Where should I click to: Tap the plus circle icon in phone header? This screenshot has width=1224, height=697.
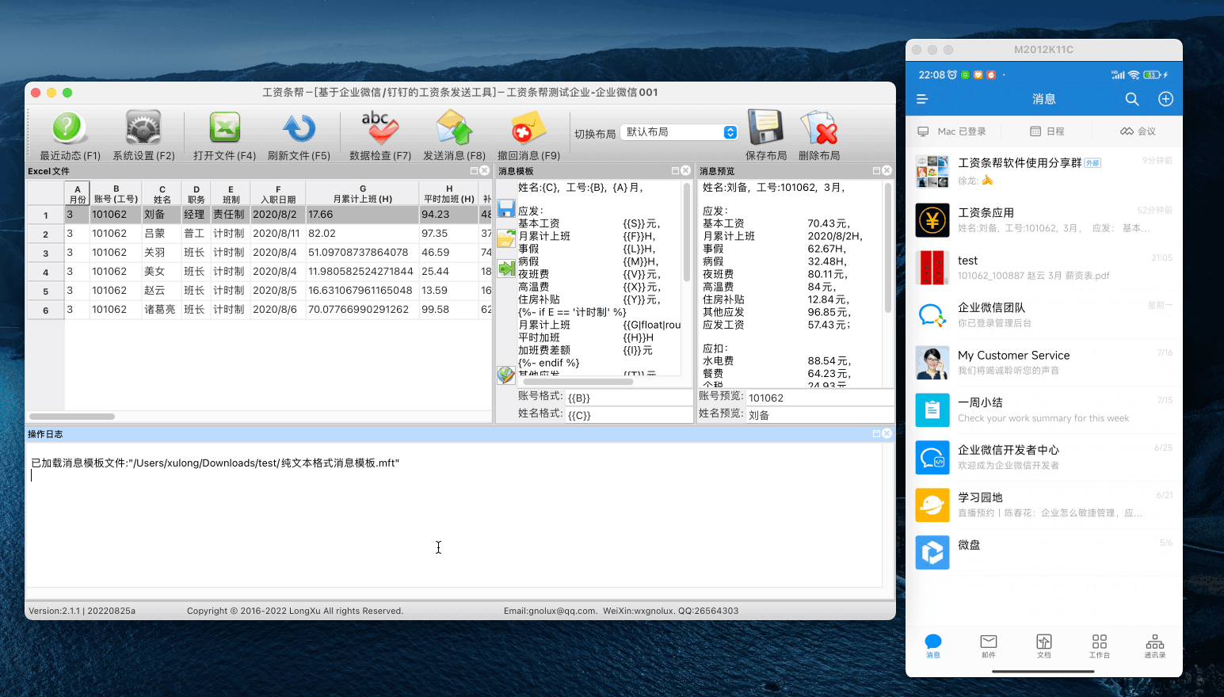click(x=1165, y=99)
